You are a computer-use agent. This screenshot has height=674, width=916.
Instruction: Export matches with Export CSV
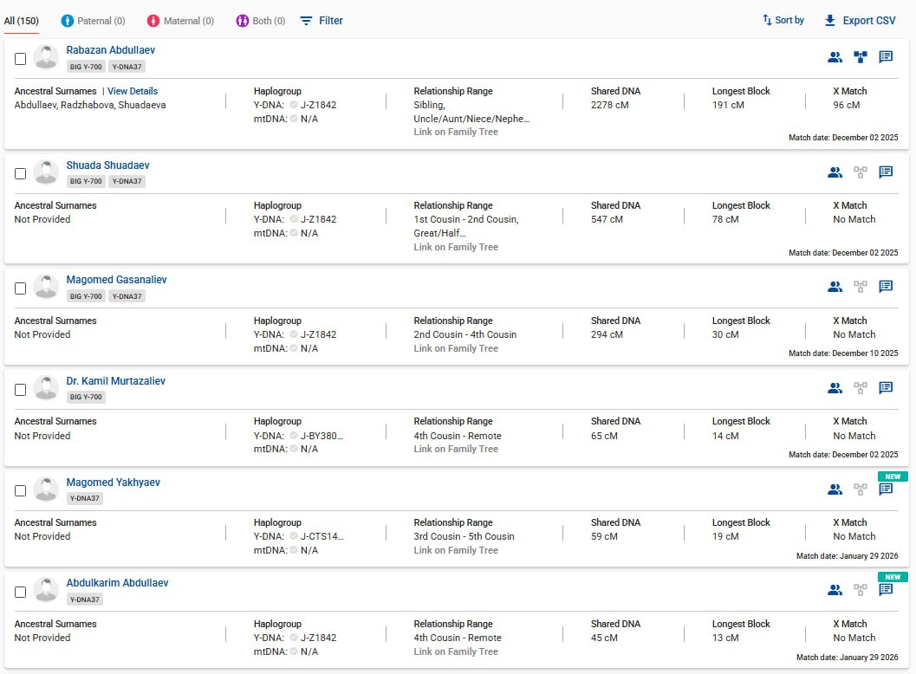(860, 21)
